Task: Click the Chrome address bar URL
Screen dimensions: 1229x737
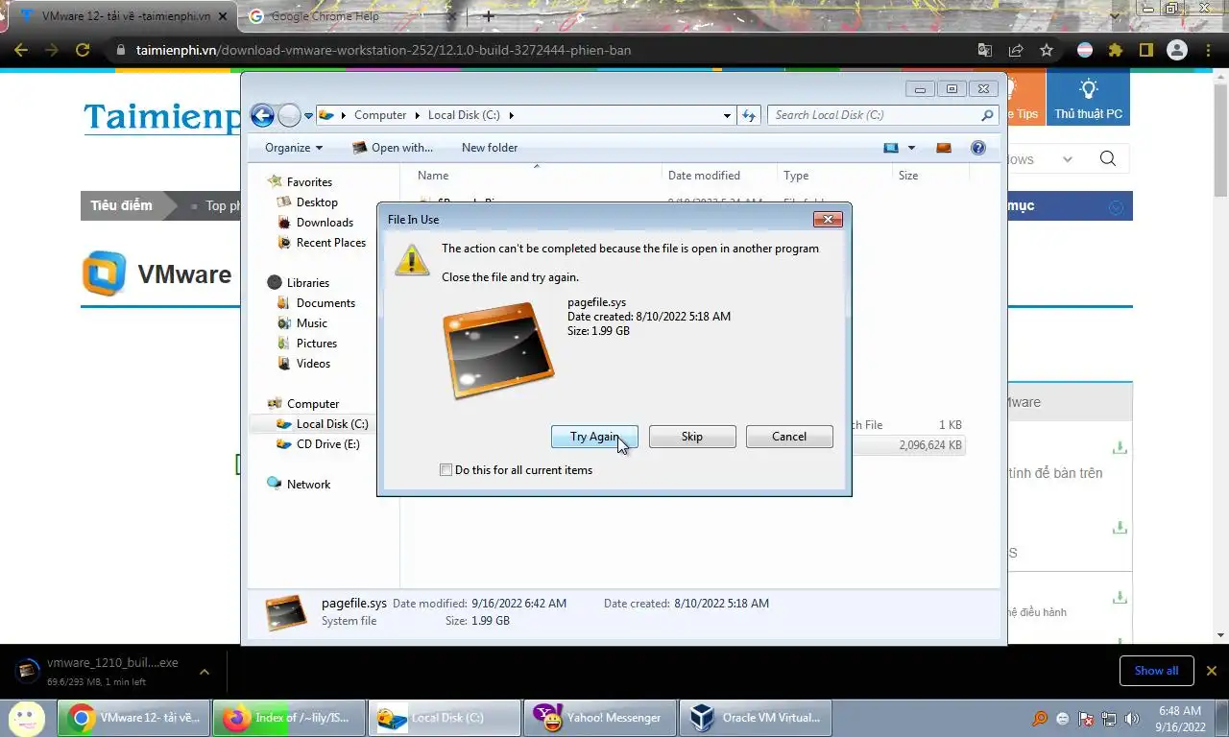Action: tap(384, 50)
